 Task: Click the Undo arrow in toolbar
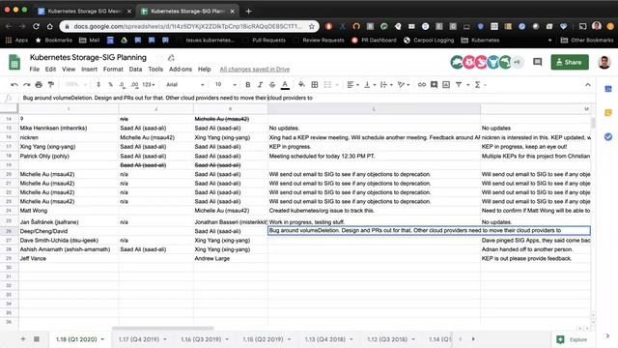[x=14, y=84]
